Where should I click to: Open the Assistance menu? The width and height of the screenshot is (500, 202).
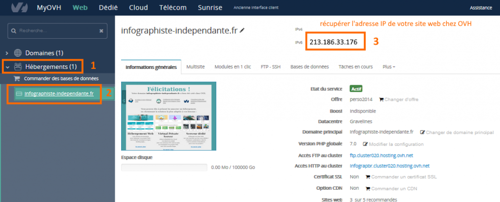tap(481, 8)
